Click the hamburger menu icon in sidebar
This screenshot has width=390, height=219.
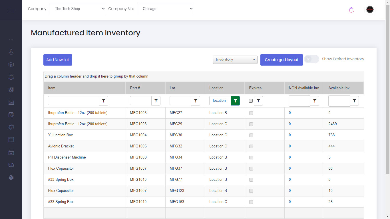click(11, 10)
